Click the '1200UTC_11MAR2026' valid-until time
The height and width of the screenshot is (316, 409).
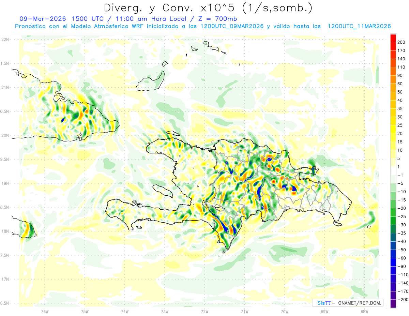[x=359, y=26]
